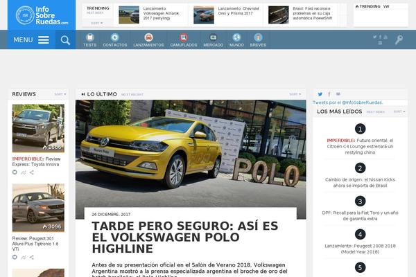
Task: Open the Breves section icon
Action: click(x=258, y=37)
